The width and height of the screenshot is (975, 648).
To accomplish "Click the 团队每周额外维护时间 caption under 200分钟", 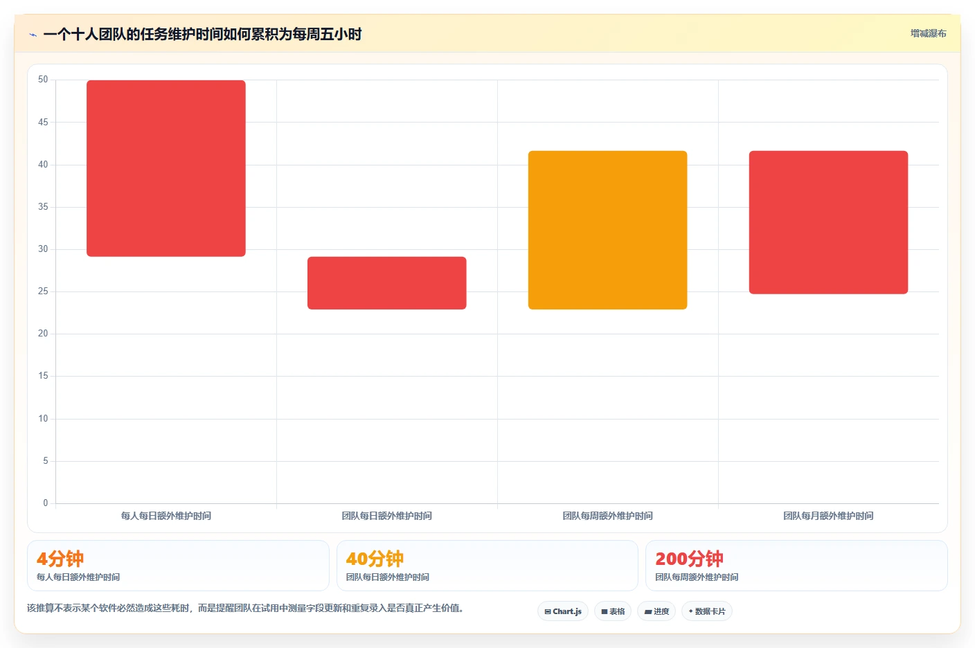I will click(x=697, y=577).
